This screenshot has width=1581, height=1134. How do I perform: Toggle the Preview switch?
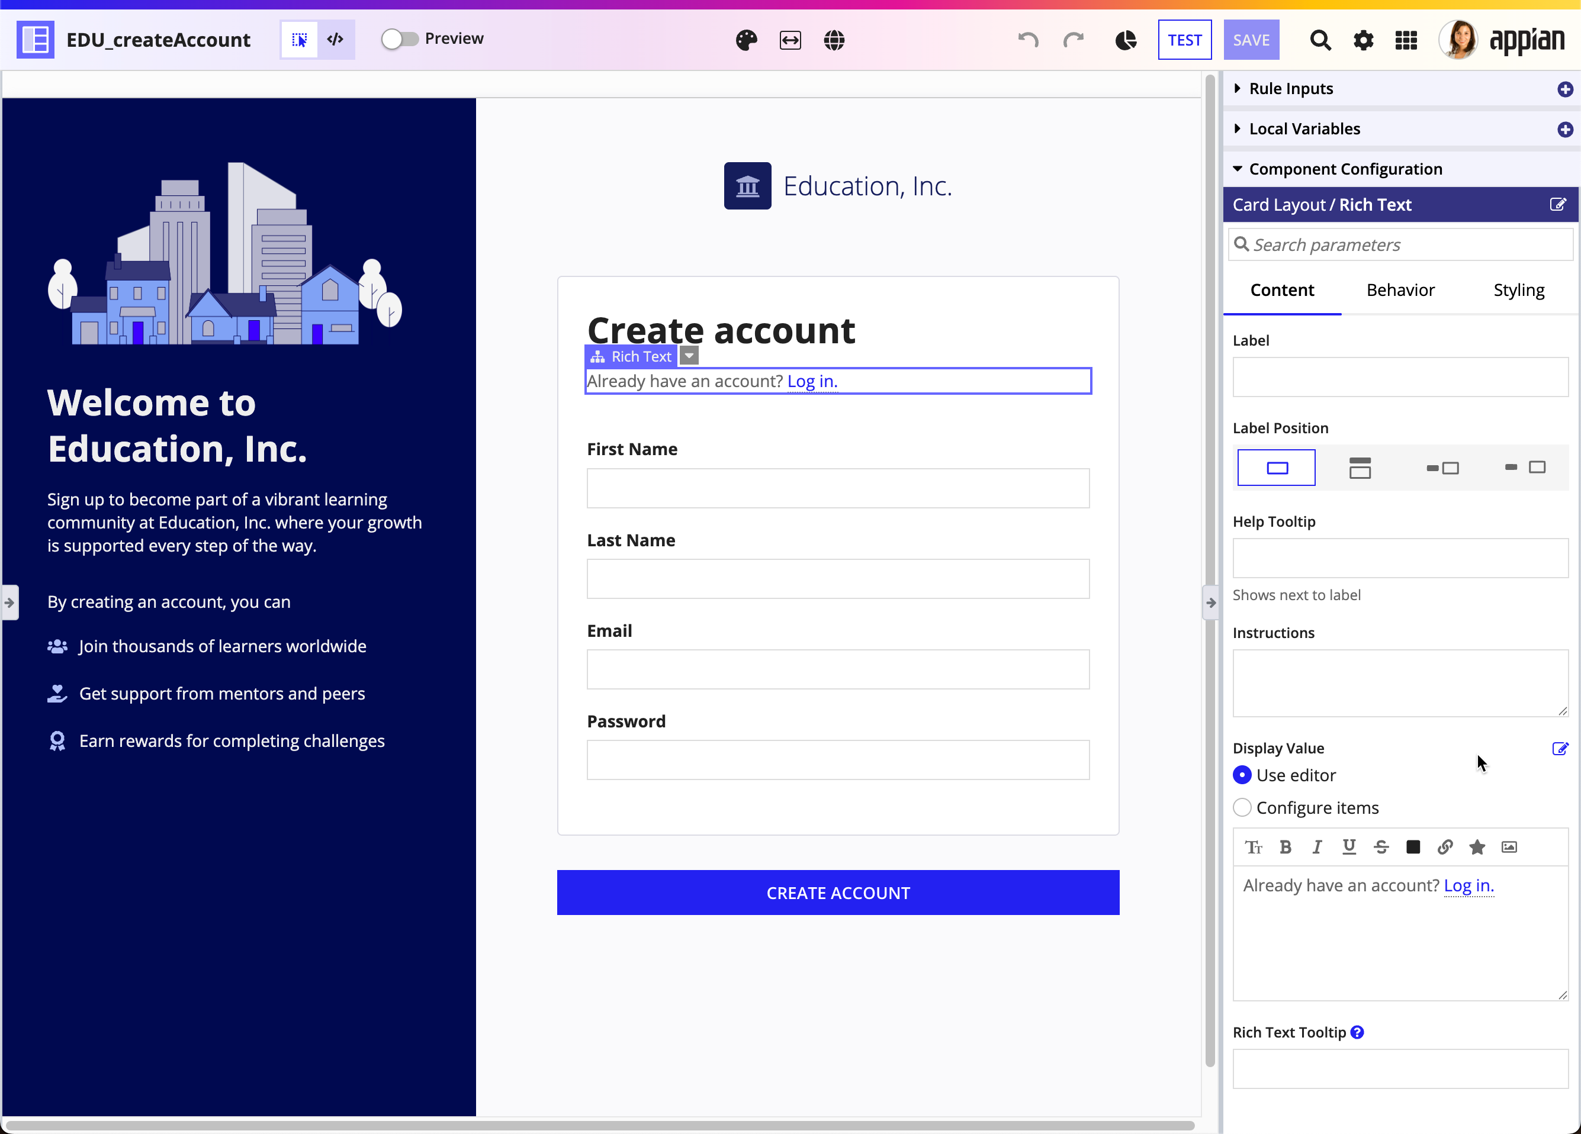tap(400, 39)
